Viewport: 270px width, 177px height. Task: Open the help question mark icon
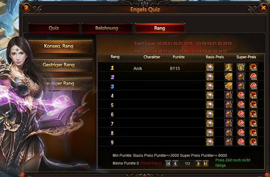coord(26,8)
